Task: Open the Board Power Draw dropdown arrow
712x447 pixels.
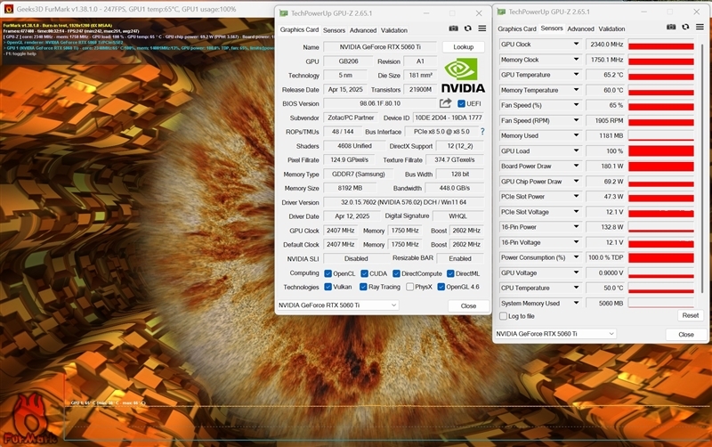Action: click(576, 166)
